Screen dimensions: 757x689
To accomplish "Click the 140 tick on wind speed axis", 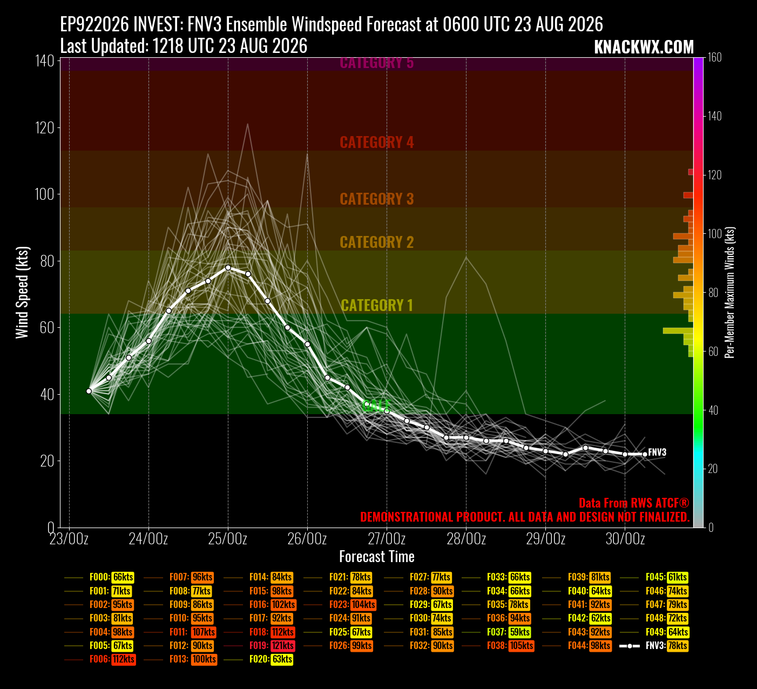I will 44,60.
